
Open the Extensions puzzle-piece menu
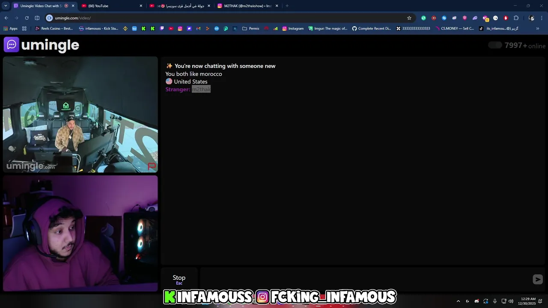click(516, 18)
